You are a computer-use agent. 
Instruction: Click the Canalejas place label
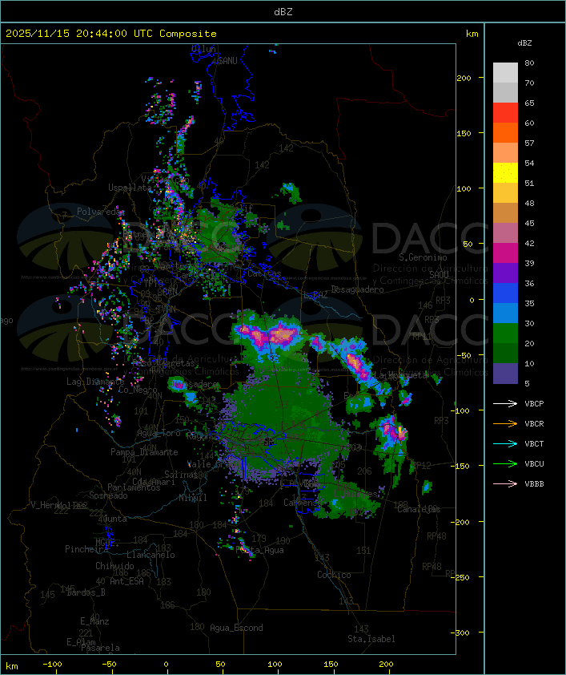(419, 509)
